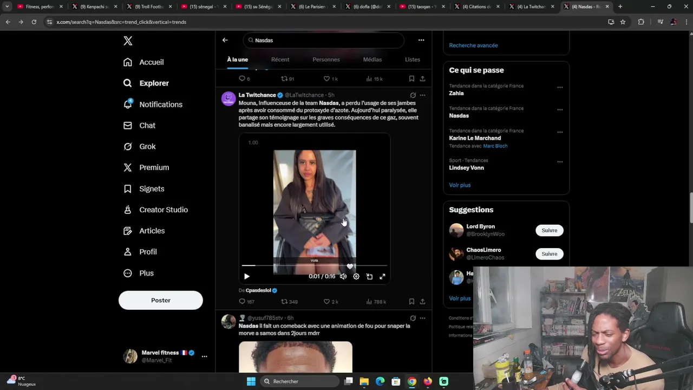Image resolution: width=693 pixels, height=390 pixels.
Task: Open File Explorer from the taskbar
Action: tap(364, 381)
